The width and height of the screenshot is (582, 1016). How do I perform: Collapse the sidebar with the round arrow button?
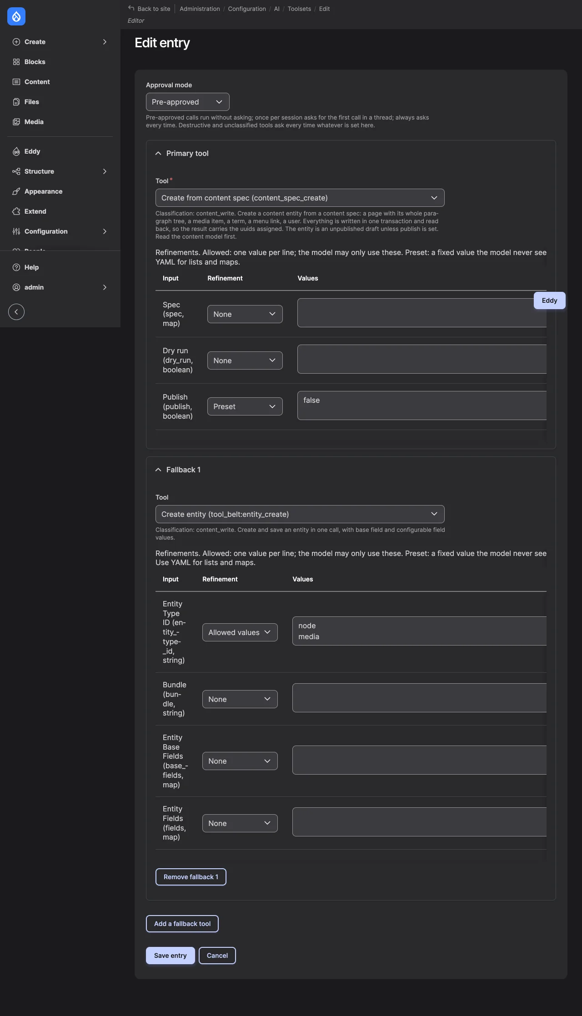(x=16, y=312)
